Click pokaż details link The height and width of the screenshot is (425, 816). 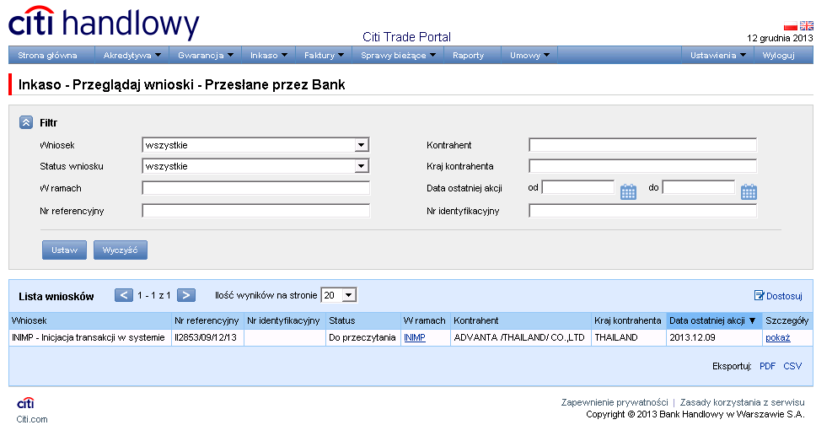(778, 337)
